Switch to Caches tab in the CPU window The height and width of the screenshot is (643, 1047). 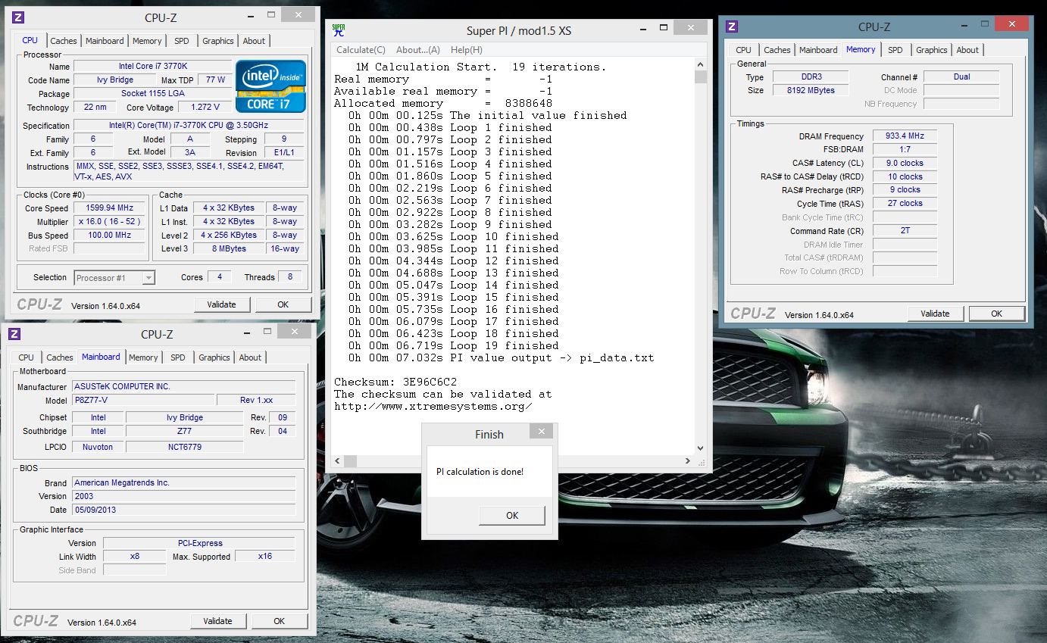pyautogui.click(x=64, y=41)
